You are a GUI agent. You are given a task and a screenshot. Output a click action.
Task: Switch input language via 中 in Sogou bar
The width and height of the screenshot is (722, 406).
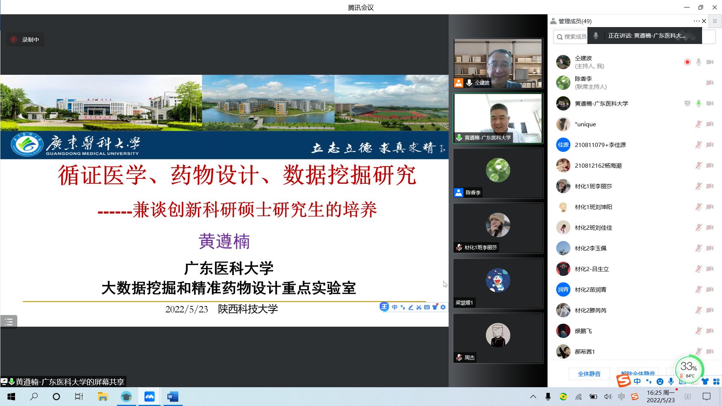point(637,382)
